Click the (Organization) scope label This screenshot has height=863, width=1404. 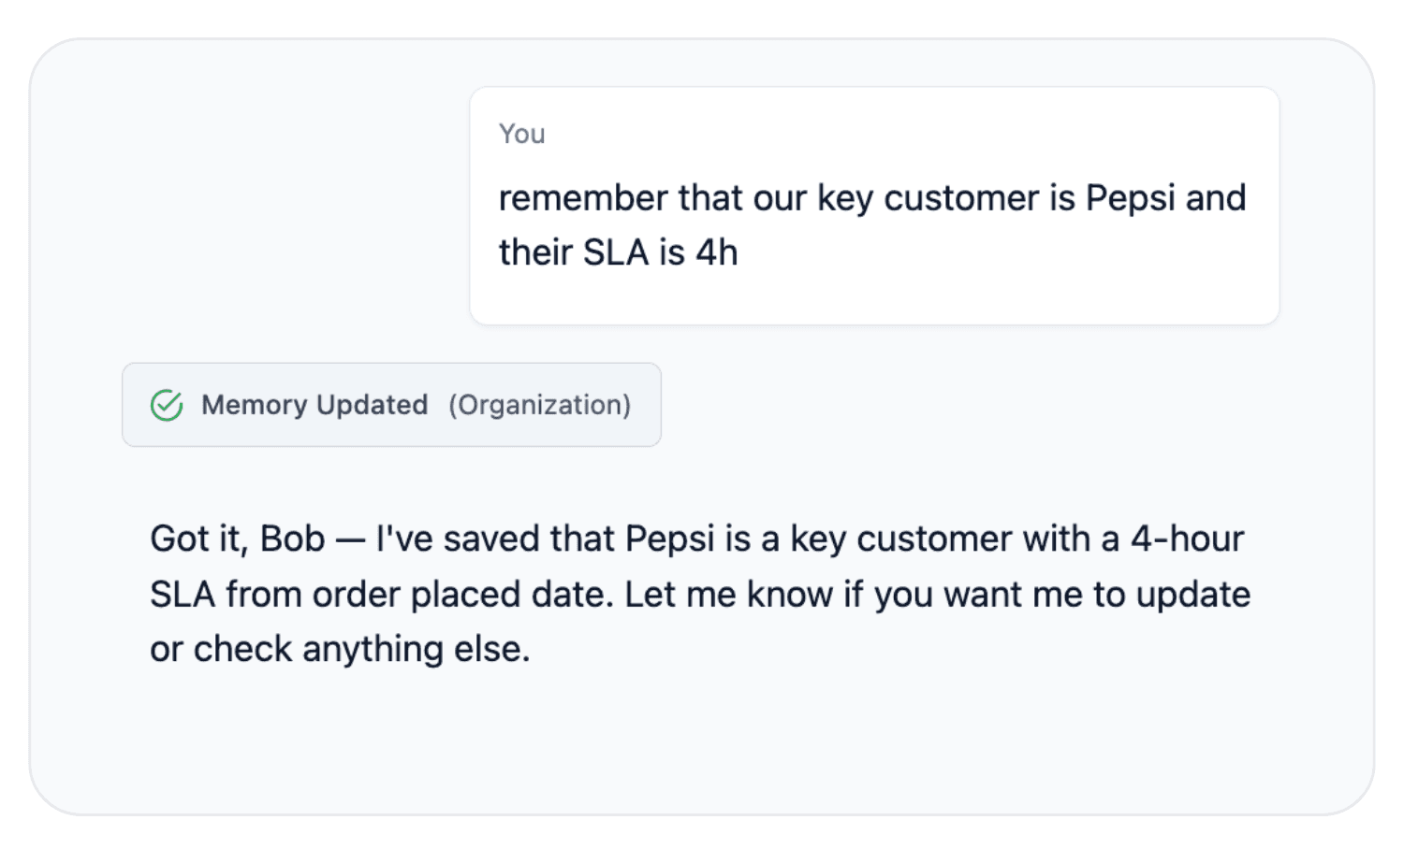coord(539,405)
